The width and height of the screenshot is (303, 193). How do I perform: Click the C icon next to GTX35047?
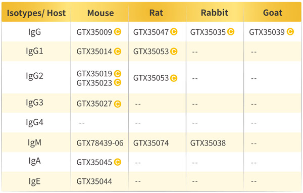point(174,32)
